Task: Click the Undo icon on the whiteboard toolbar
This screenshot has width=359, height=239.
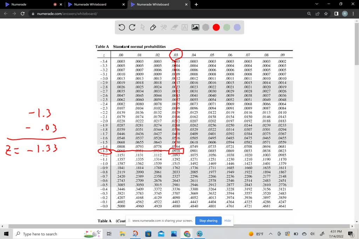Action: [122, 27]
